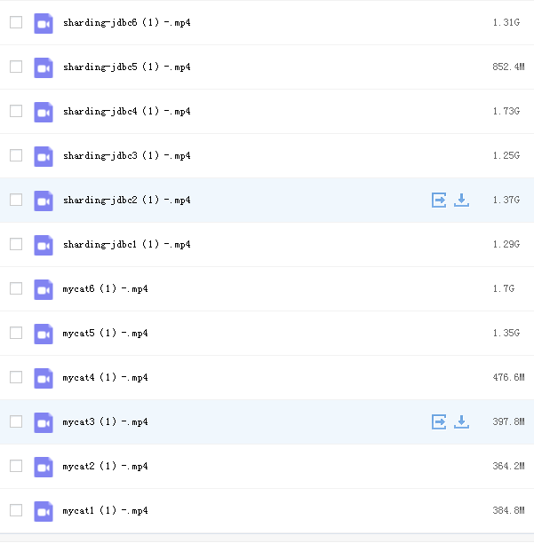
Task: Open file name mycat6 (1) -.mp4
Action: (x=105, y=289)
